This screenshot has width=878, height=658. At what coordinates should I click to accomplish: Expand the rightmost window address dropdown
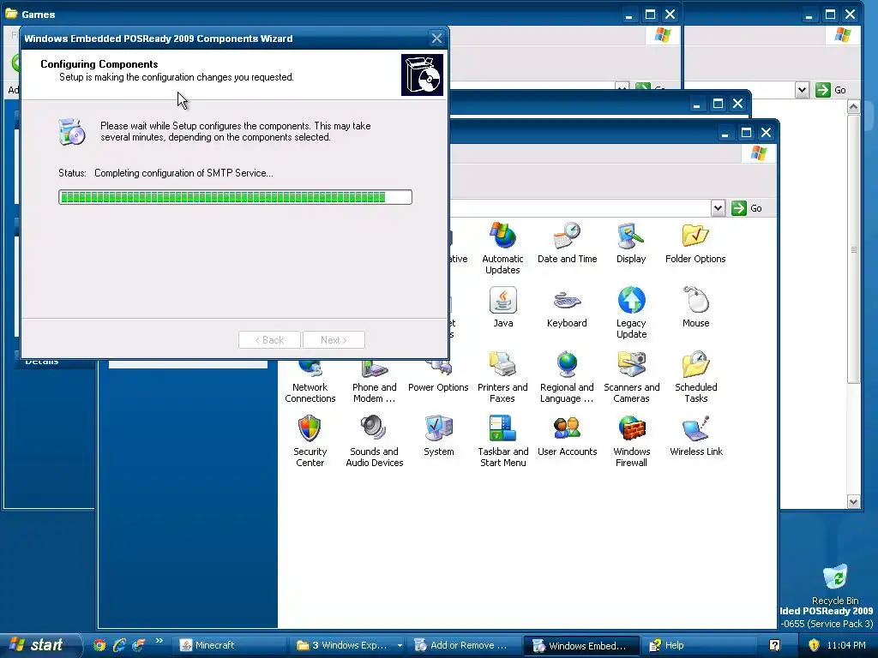[x=802, y=89]
